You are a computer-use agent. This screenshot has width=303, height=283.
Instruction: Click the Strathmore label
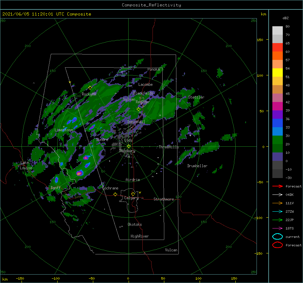pyautogui.click(x=164, y=199)
